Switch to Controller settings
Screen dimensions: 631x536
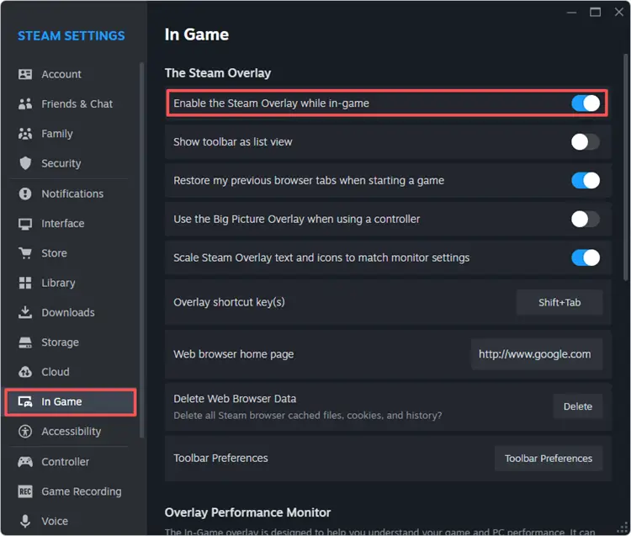[72, 462]
